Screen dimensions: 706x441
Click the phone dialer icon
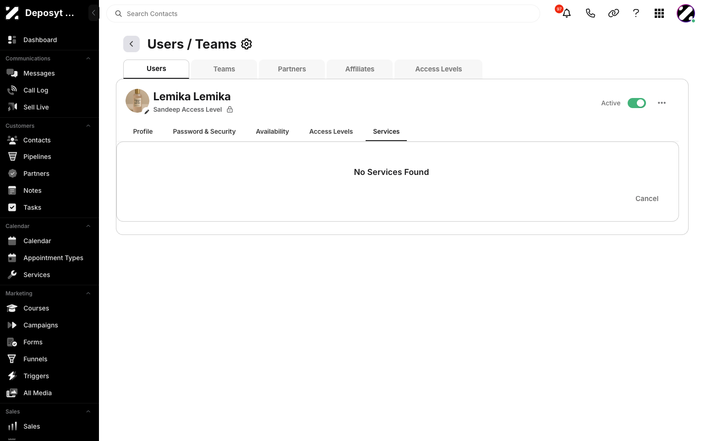(590, 13)
